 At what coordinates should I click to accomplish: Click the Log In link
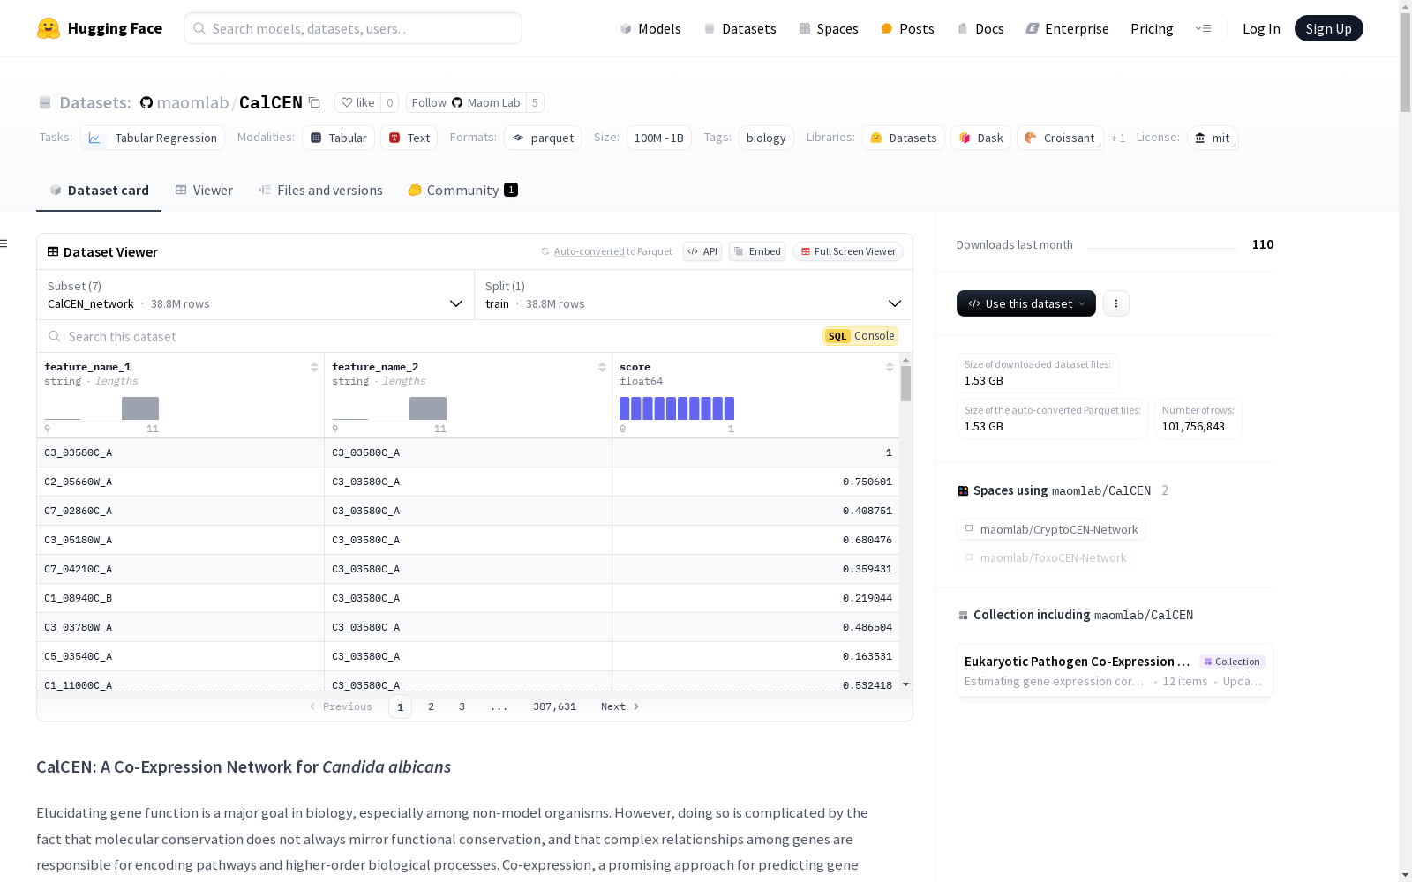coord(1261,28)
